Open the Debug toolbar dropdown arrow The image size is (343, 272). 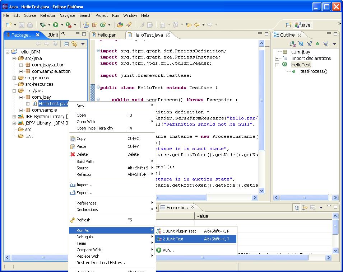(x=49, y=25)
